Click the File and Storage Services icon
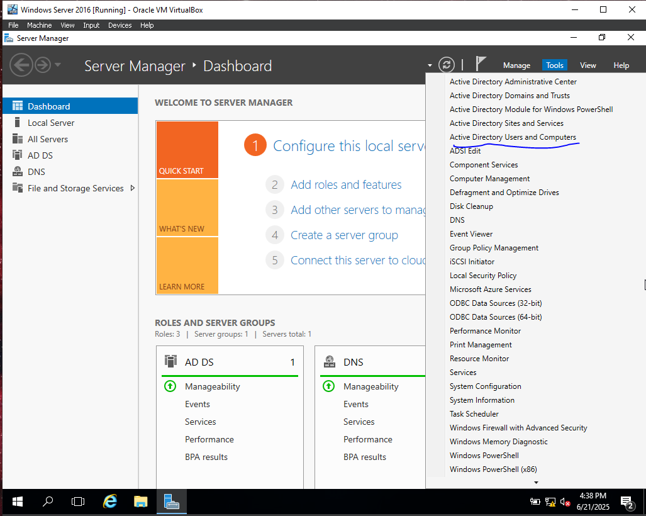 (x=18, y=188)
